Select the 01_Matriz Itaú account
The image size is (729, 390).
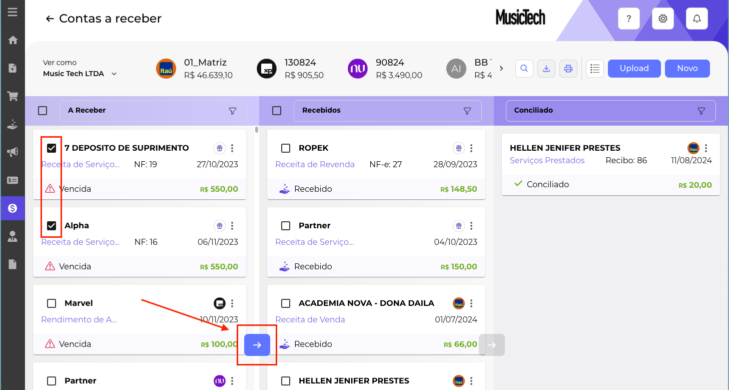point(194,69)
